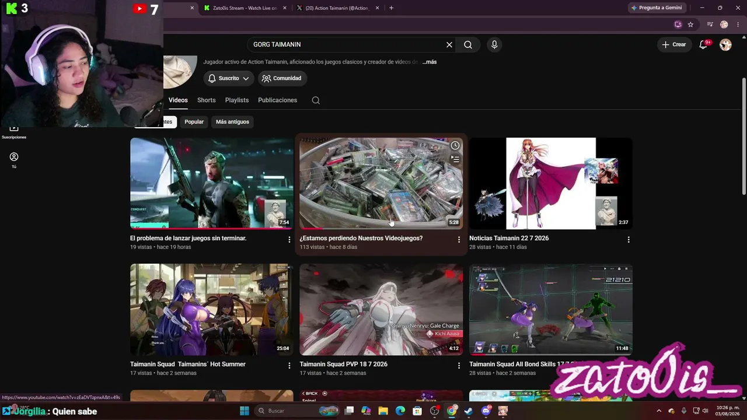Open video title 'Noticias Taimanin 22 7 2026'
The width and height of the screenshot is (747, 420).
coord(509,238)
